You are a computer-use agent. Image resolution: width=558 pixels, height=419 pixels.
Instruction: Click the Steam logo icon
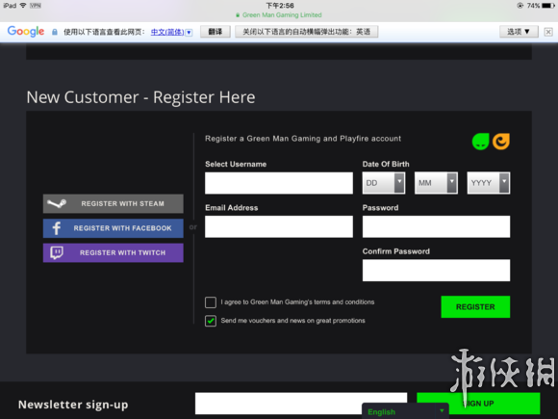tap(57, 203)
